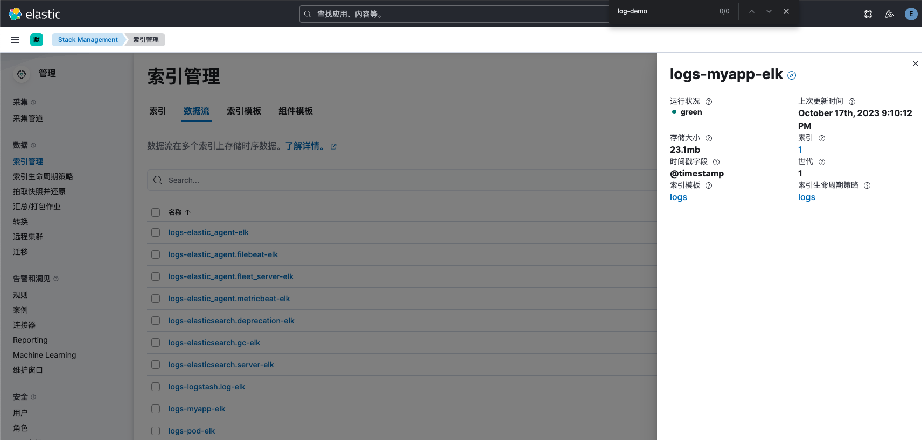Click the external link icon after 了解详情
Viewport: 922px width, 440px height.
(x=333, y=146)
